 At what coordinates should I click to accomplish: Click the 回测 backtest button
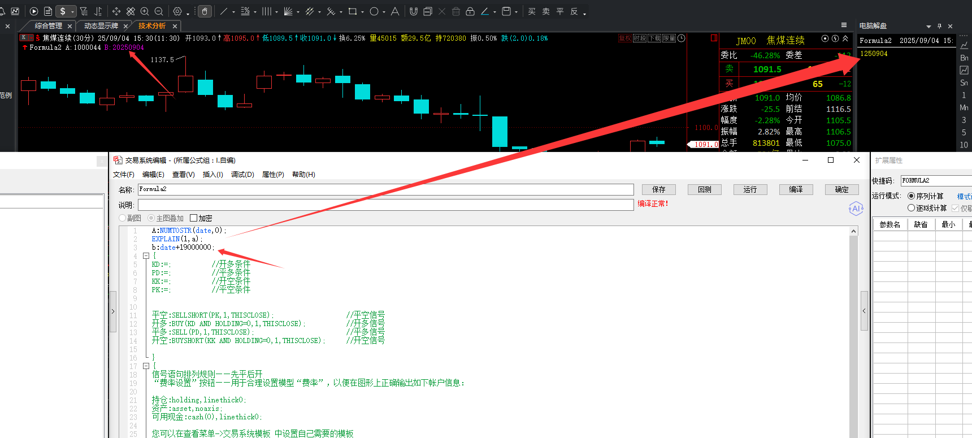pos(704,189)
